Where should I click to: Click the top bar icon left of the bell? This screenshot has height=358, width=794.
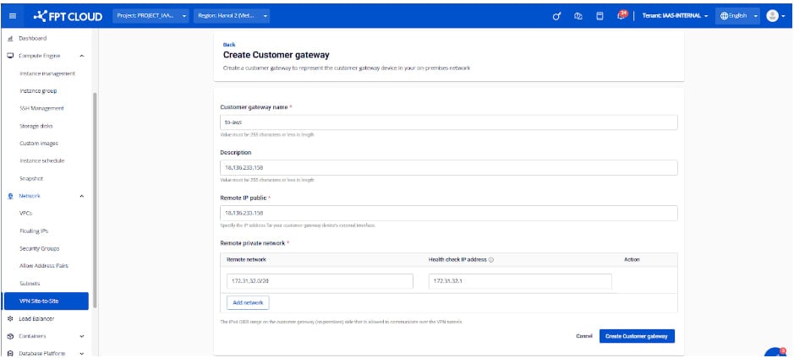[600, 15]
